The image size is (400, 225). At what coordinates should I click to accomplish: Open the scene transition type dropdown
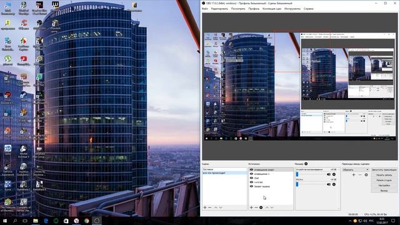pyautogui.click(x=356, y=169)
